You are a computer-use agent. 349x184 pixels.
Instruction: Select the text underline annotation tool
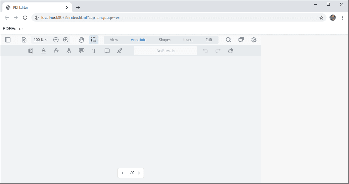pos(43,51)
